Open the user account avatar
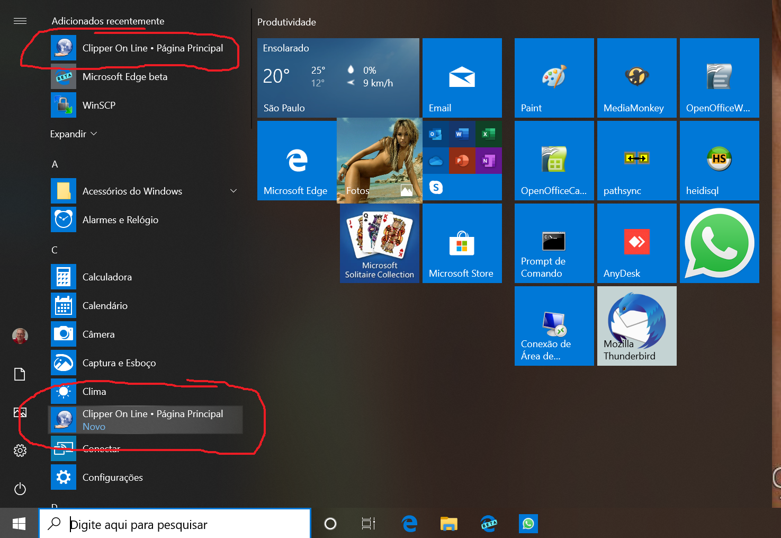781x538 pixels. 20,336
